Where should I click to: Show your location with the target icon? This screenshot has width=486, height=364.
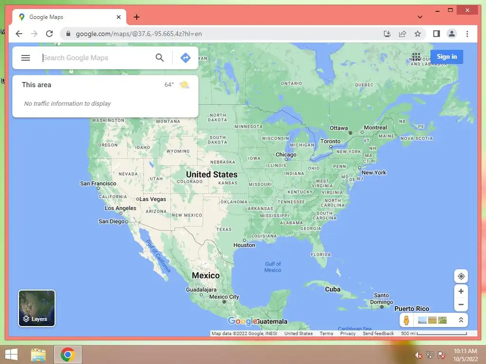tap(461, 276)
